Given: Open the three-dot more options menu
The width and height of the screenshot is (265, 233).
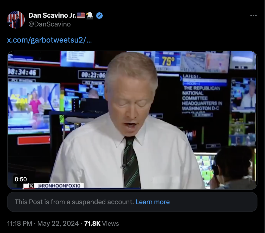Looking at the screenshot, I should coord(253,16).
